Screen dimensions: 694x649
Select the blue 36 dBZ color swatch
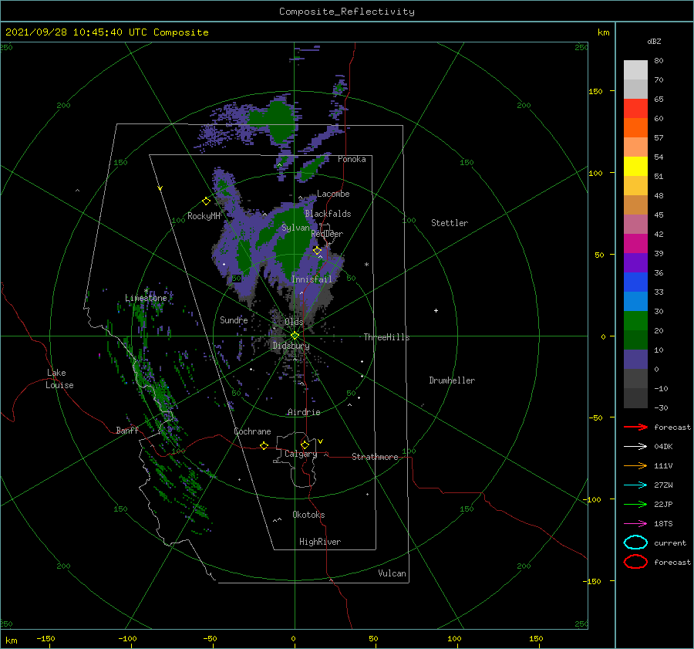(x=635, y=282)
